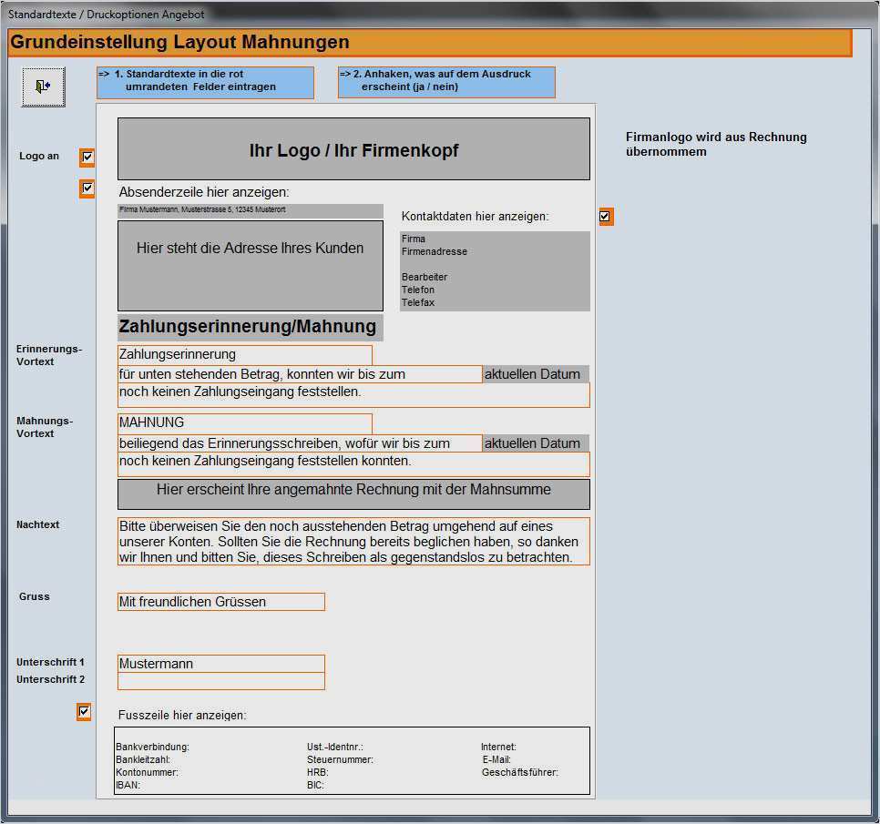Toggle the Absenderzeile display checkbox

click(87, 188)
